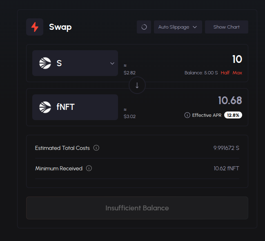This screenshot has height=241, width=265.
Task: Refresh quote with the circular spinner button
Action: [x=144, y=27]
